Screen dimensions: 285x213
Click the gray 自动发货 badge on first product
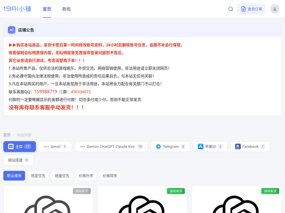coord(82,191)
